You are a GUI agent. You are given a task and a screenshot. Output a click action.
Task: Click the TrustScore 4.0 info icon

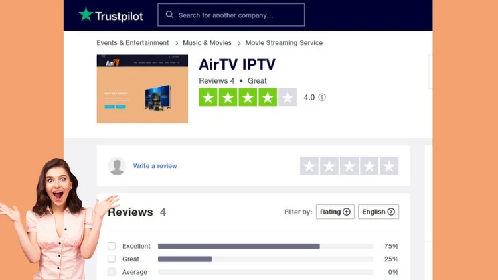pos(322,97)
